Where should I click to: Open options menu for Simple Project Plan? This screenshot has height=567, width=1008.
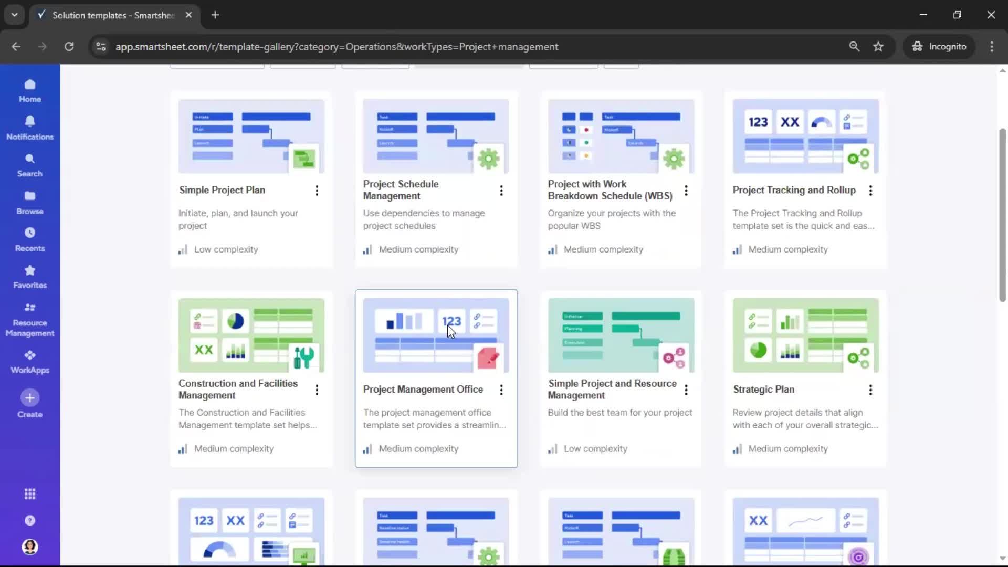pyautogui.click(x=317, y=191)
